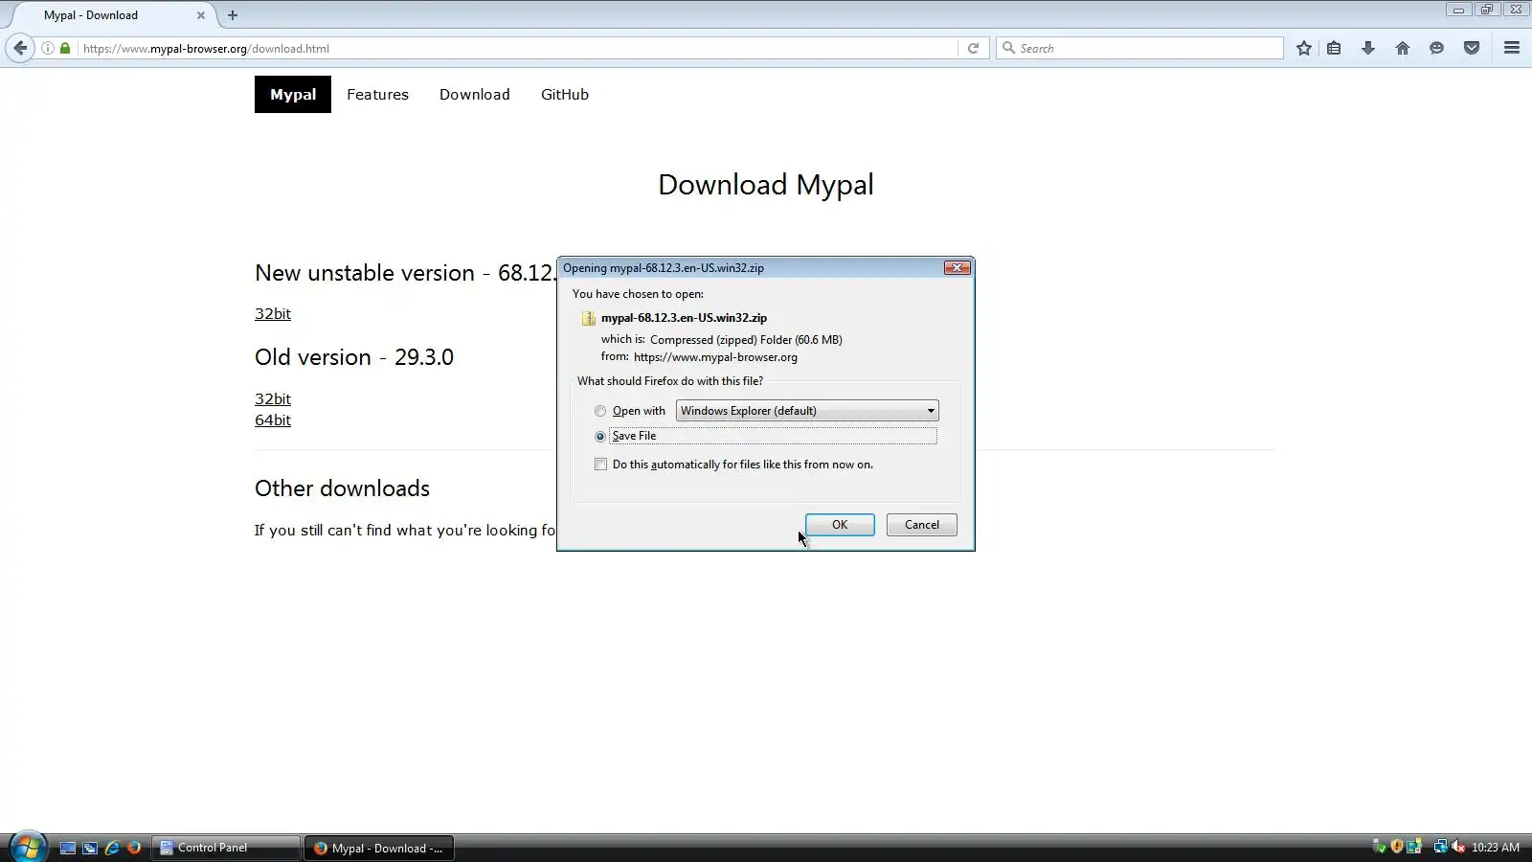Screen dimensions: 1532x862
Task: Click the Windows Sidebar tray icon
Action: point(1414,847)
